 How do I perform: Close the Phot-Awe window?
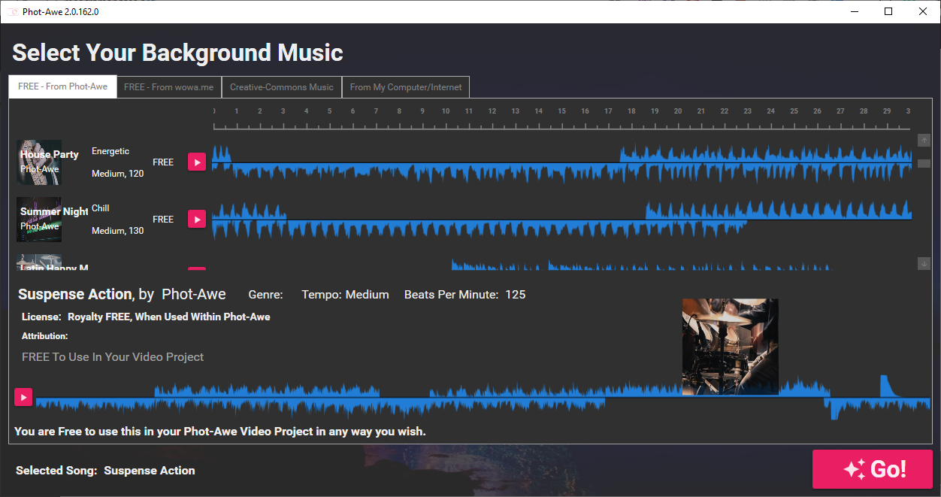tap(923, 11)
